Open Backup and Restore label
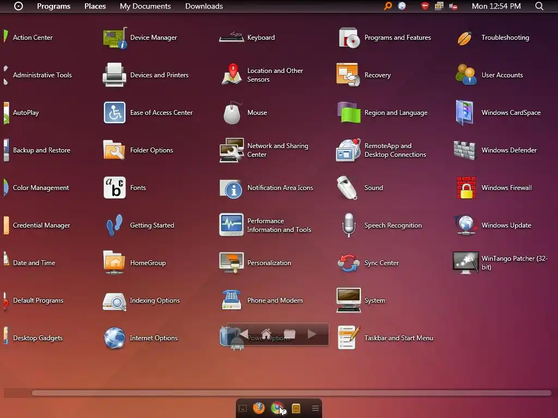 point(41,150)
